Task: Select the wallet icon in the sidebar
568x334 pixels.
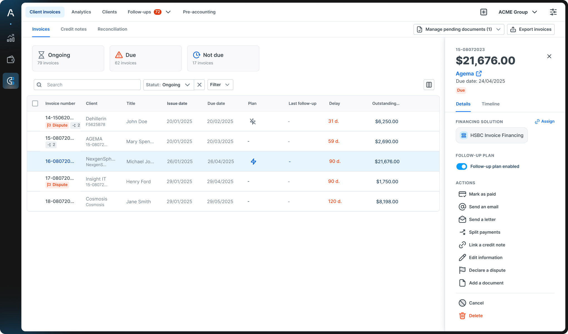Action: 11,59
